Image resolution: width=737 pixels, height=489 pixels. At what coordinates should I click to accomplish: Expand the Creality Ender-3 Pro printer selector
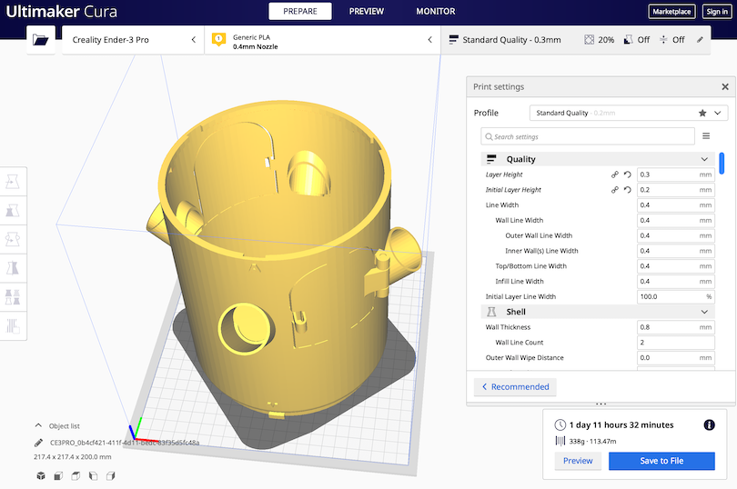[133, 40]
